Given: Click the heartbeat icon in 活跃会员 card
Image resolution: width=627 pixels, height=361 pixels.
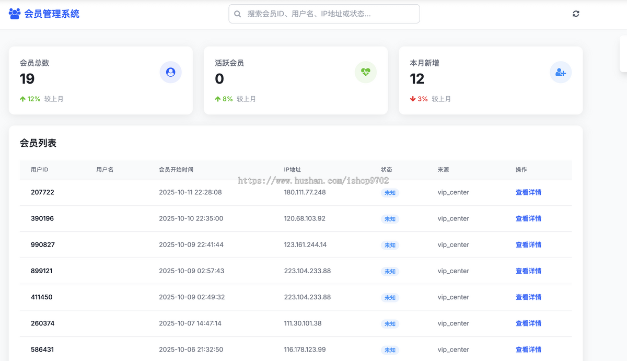Looking at the screenshot, I should (x=365, y=72).
